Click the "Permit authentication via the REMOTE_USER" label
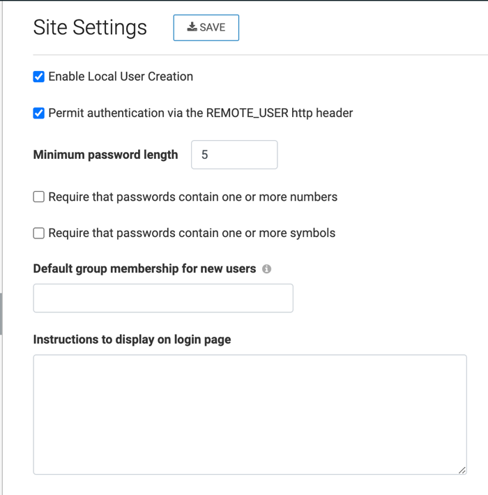This screenshot has width=488, height=495. click(x=201, y=113)
